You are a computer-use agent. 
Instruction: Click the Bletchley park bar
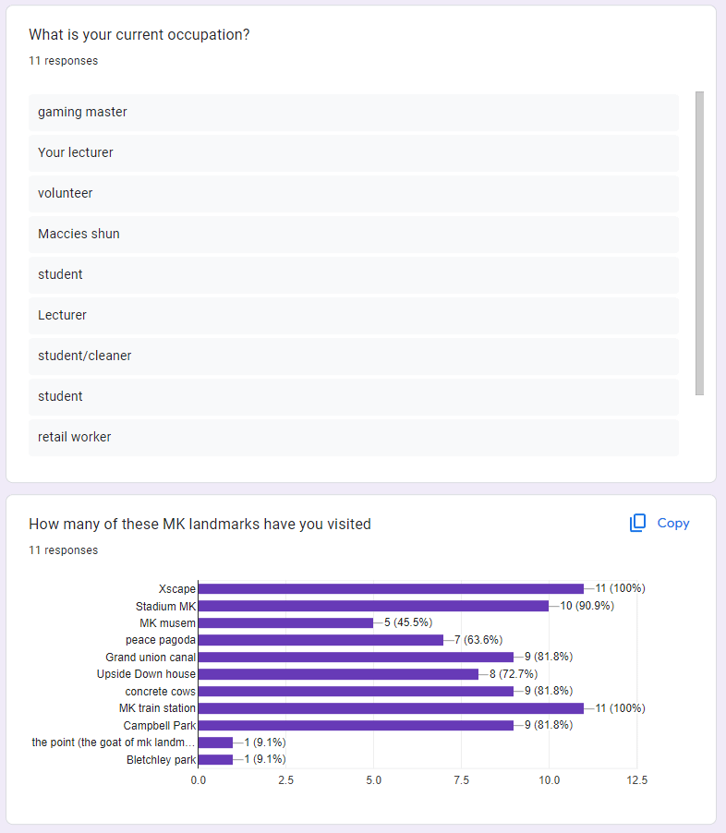pyautogui.click(x=215, y=759)
